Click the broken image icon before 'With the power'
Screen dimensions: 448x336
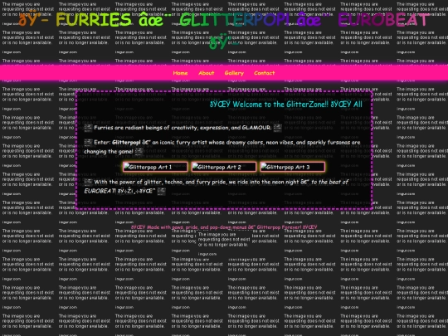88,182
